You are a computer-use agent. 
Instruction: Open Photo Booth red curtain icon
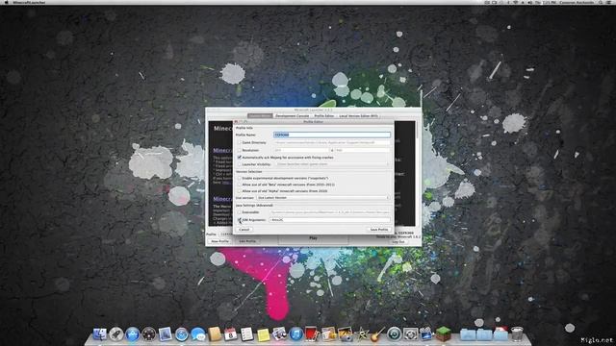[x=312, y=334]
